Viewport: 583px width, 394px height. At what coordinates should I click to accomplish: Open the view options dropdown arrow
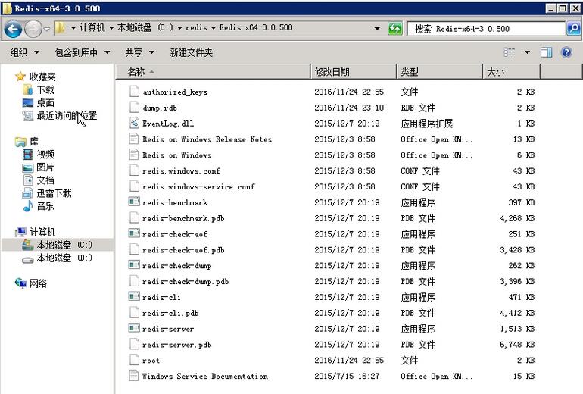(527, 52)
